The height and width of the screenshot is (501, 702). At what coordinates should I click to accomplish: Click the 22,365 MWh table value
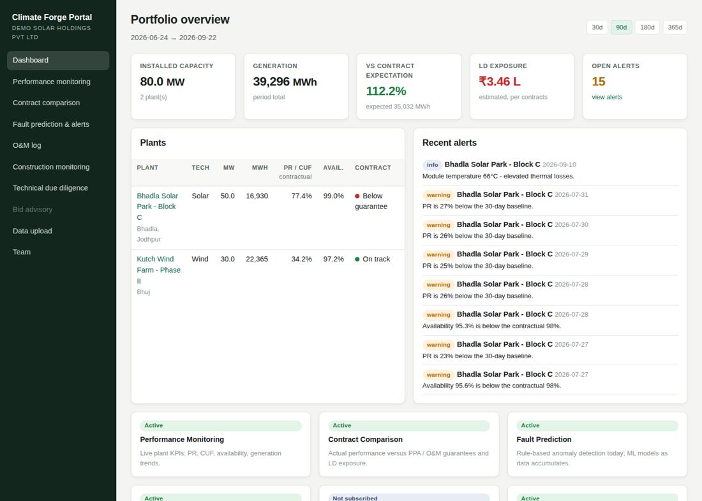pyautogui.click(x=257, y=259)
